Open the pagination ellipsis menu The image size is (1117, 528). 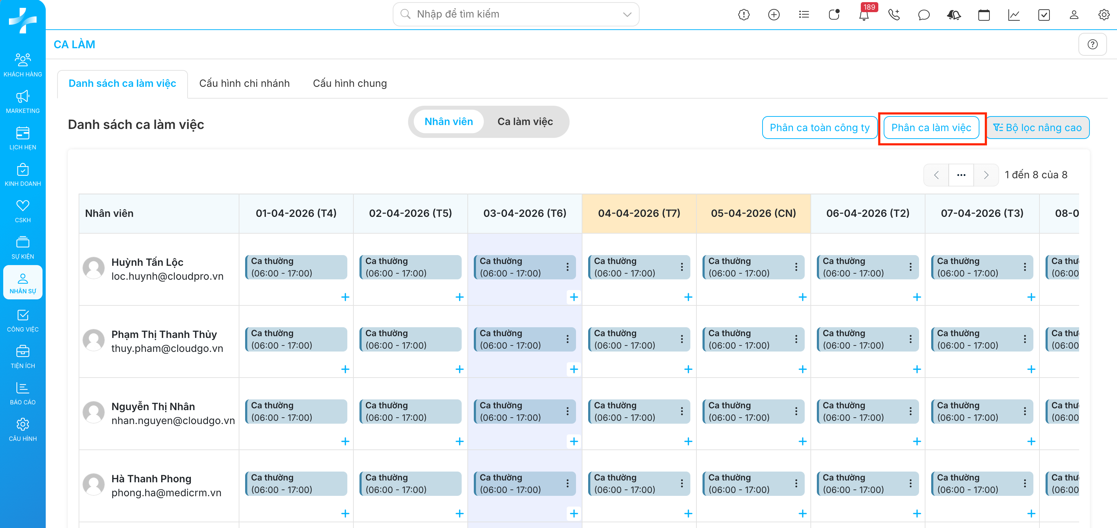click(x=961, y=175)
